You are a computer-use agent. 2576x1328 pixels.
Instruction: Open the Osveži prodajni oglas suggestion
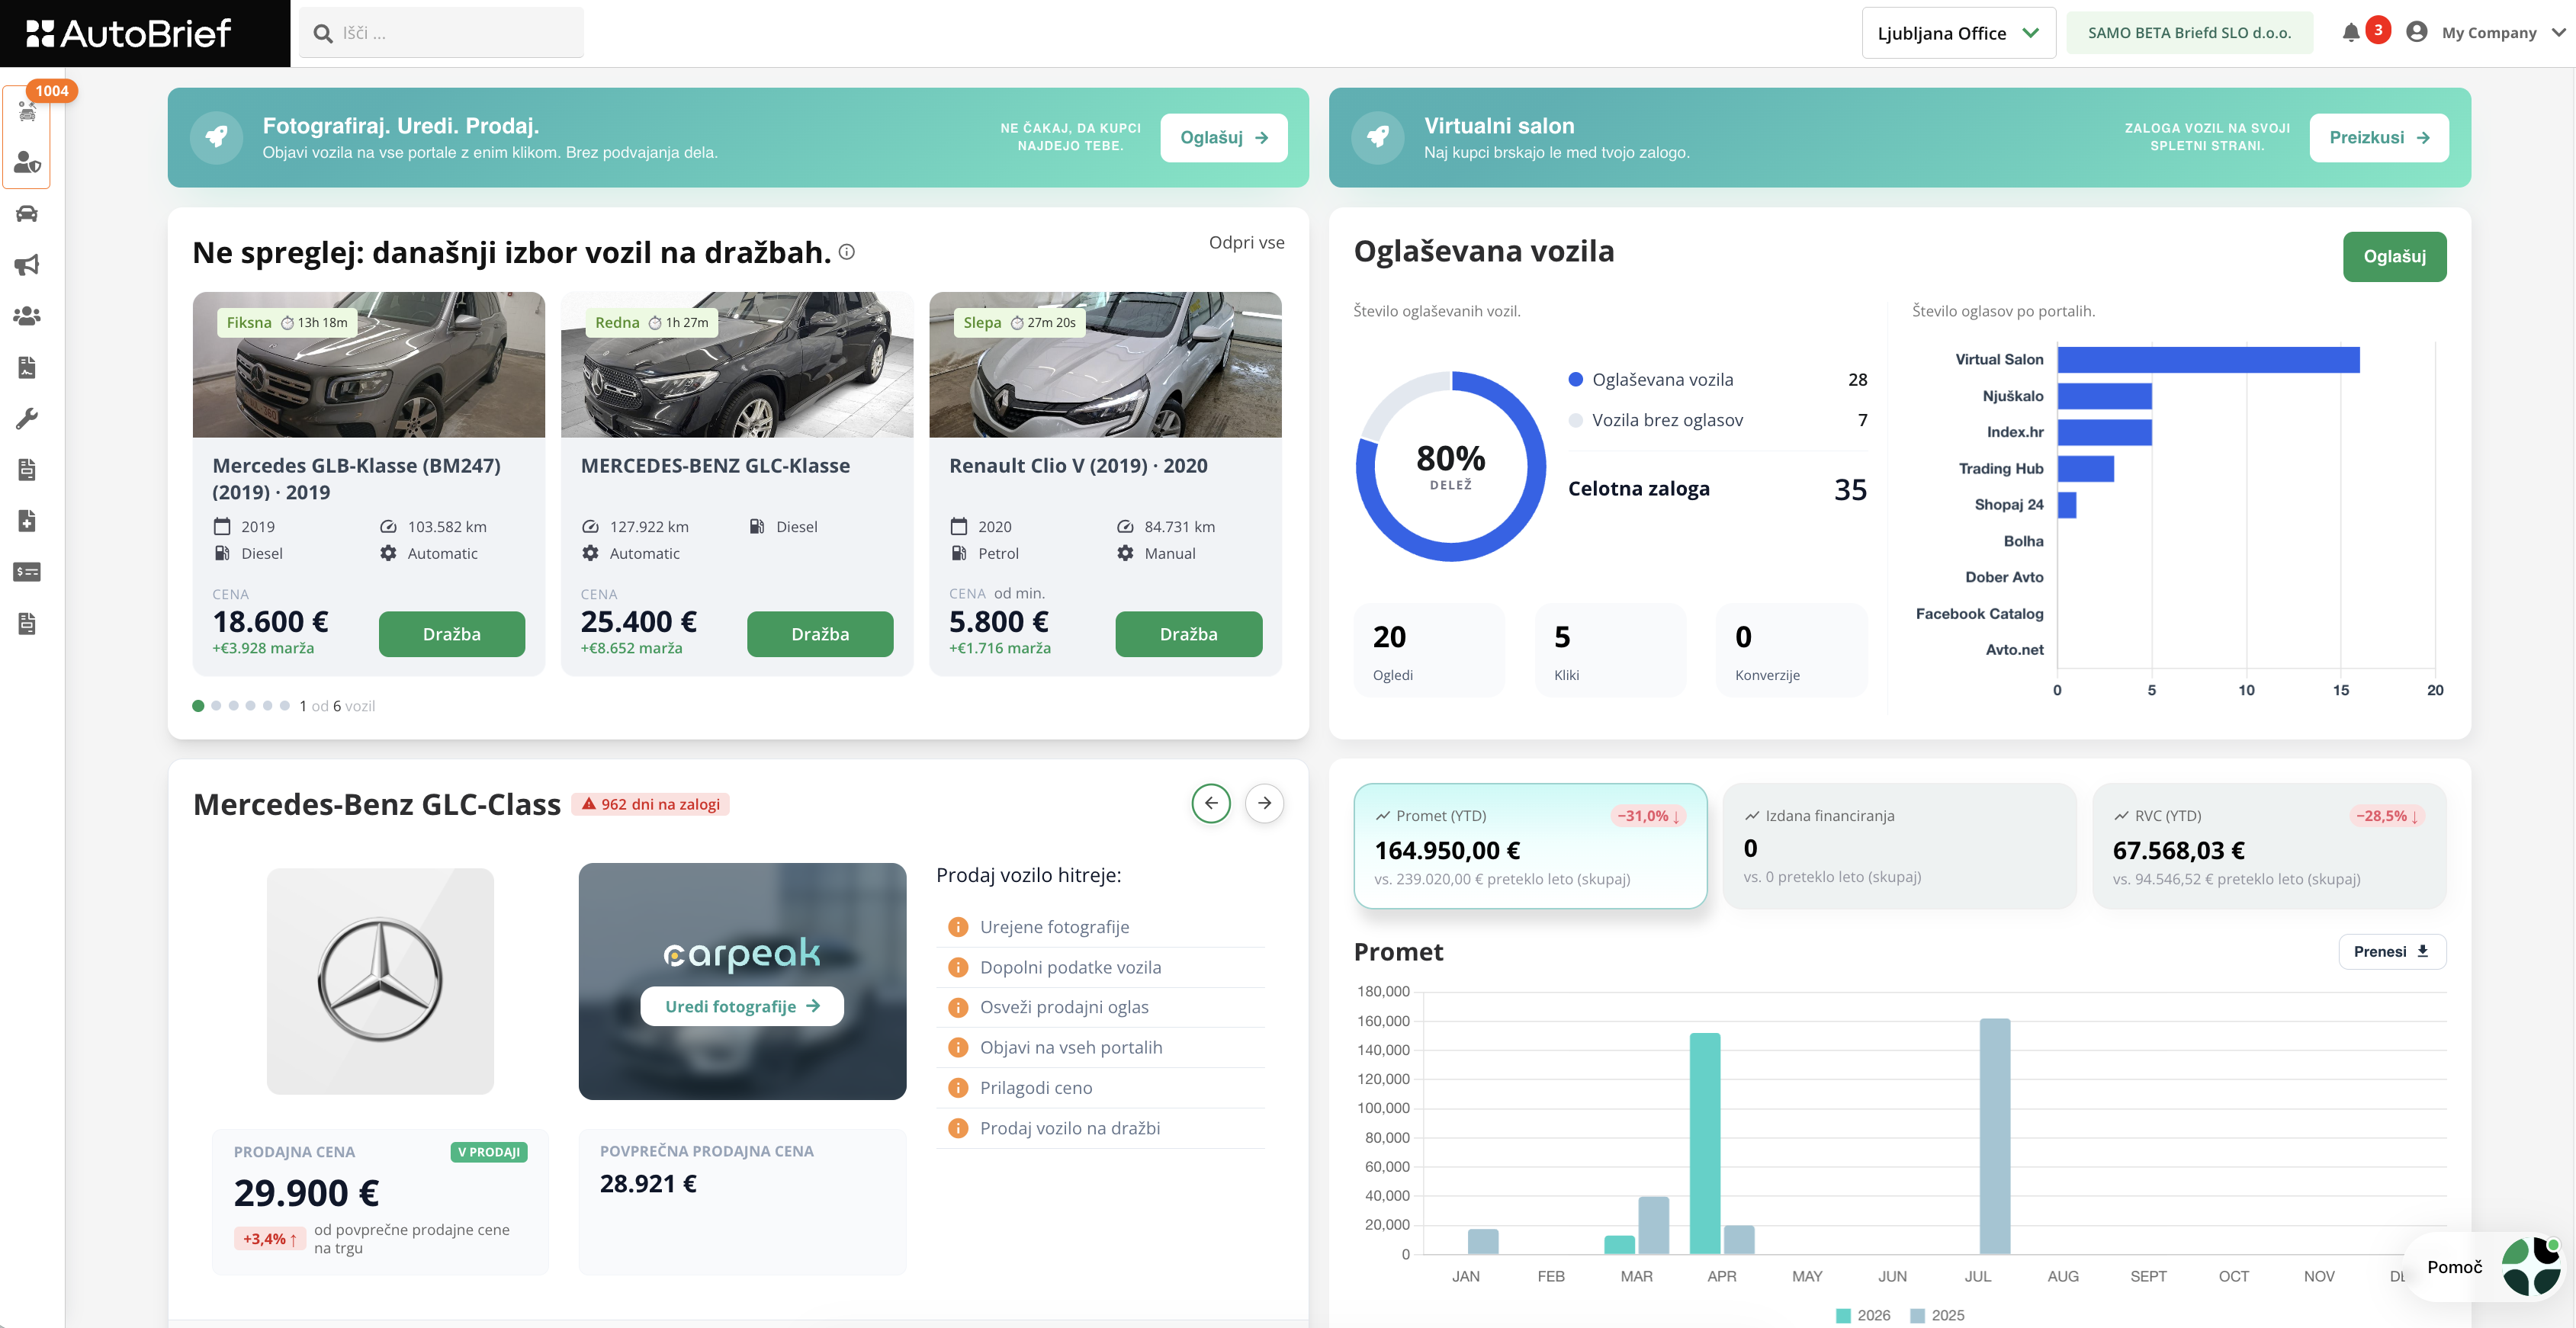tap(1101, 1007)
